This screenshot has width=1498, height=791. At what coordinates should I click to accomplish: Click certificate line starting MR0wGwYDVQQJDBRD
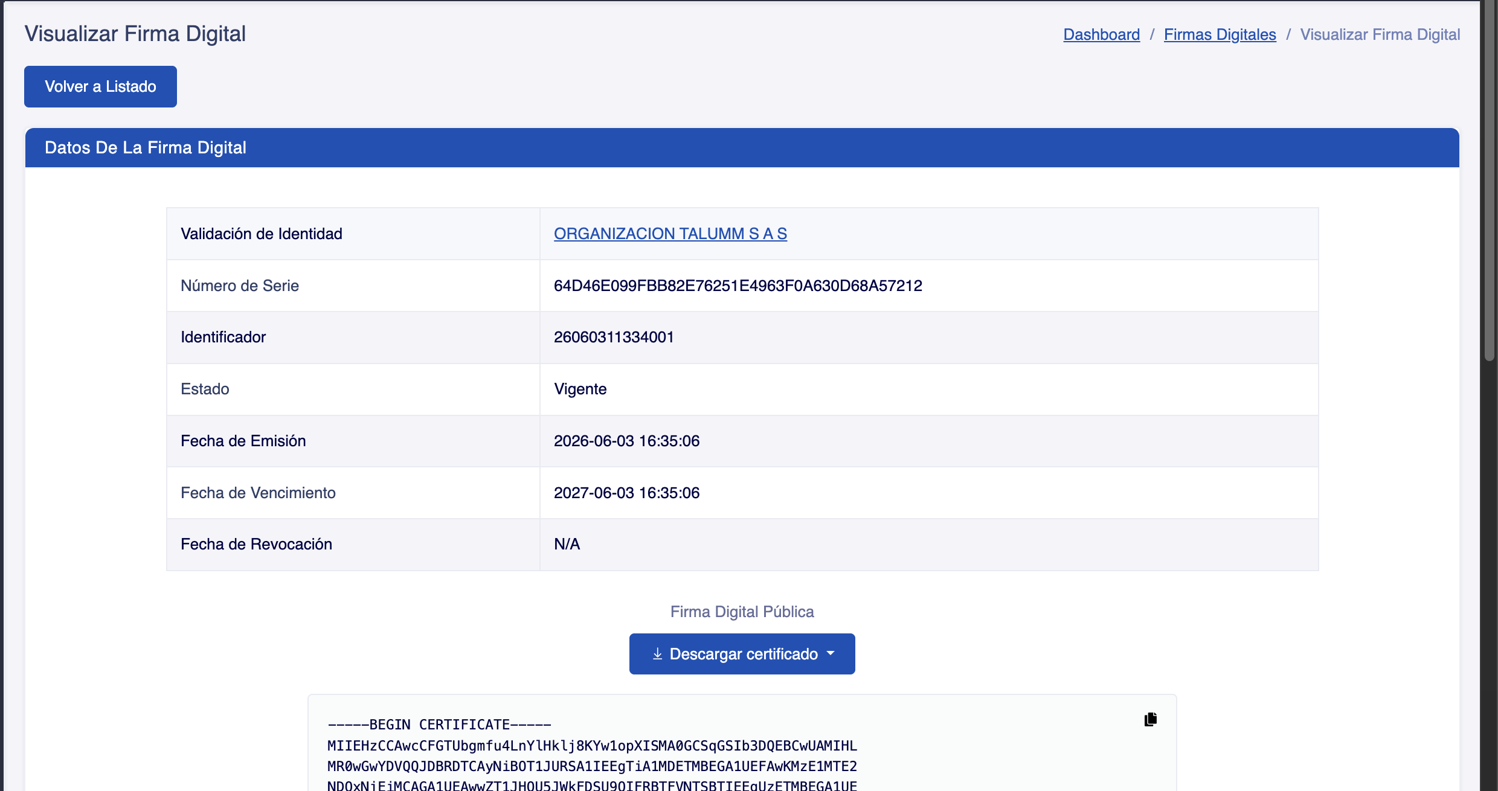point(592,766)
